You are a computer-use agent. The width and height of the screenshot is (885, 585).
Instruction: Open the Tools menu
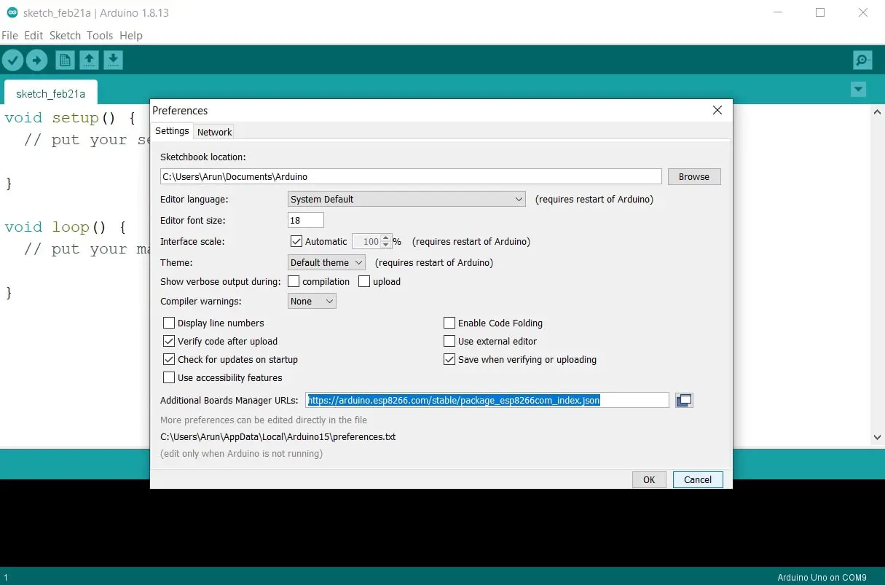pyautogui.click(x=100, y=35)
